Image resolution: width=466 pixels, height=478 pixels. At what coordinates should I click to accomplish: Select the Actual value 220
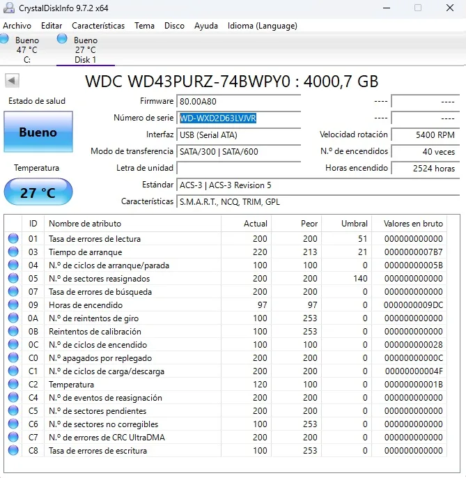(x=260, y=252)
